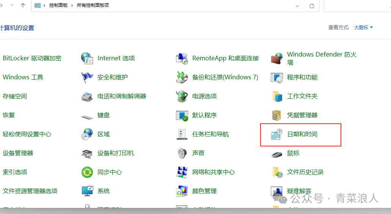Expand the address bar history dropdown arrow
The image size is (391, 214).
click(x=297, y=6)
